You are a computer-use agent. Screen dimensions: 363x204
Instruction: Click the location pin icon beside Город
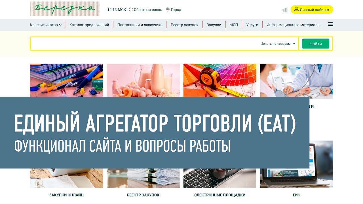click(x=168, y=10)
